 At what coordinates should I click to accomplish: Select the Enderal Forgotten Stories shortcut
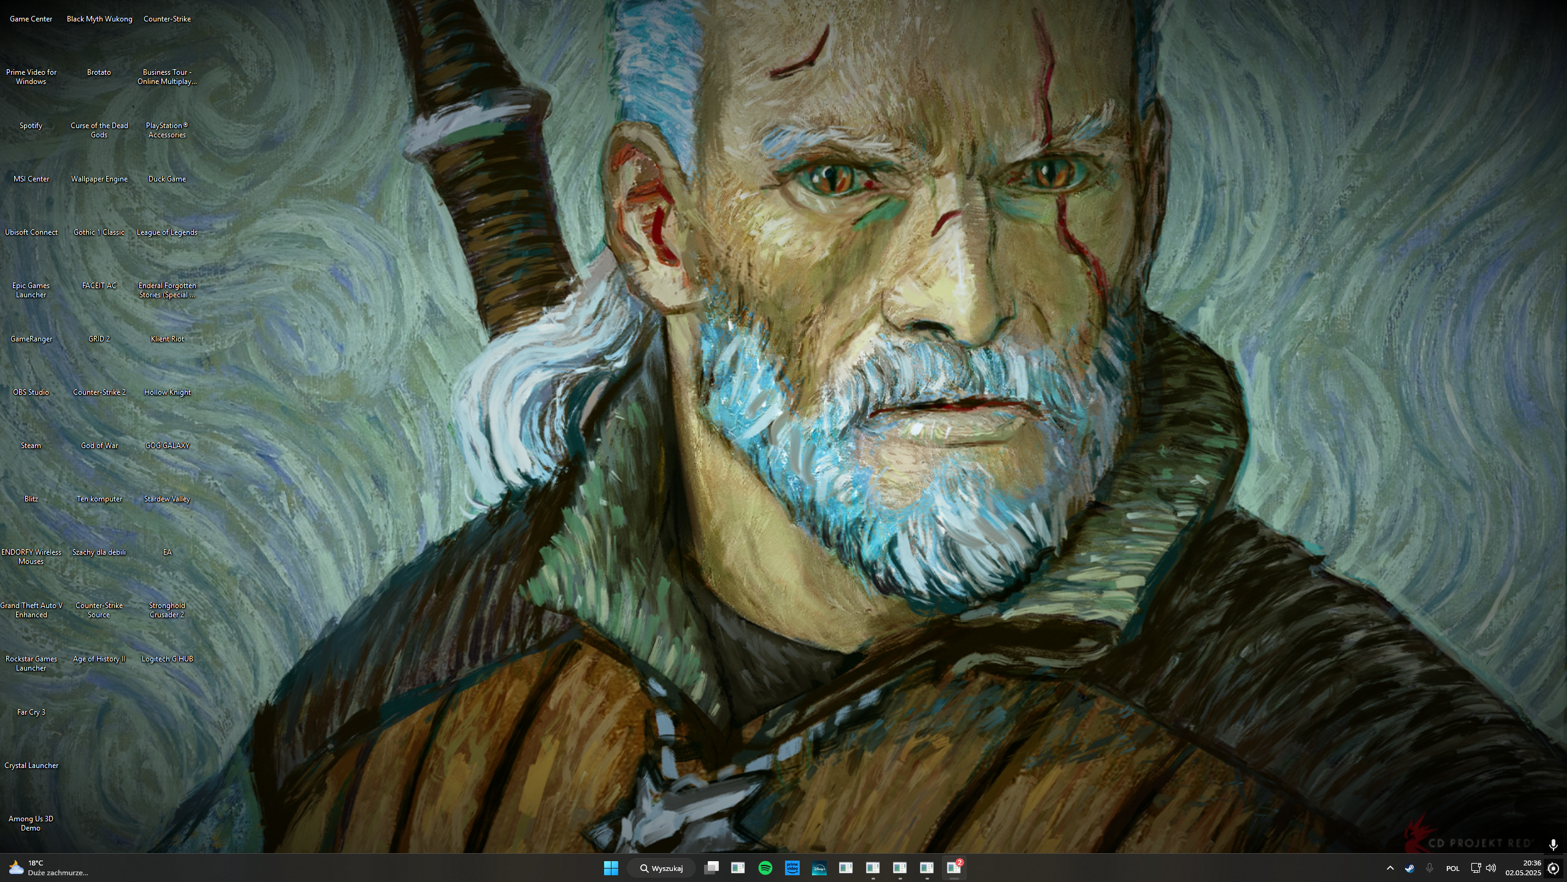pos(167,290)
